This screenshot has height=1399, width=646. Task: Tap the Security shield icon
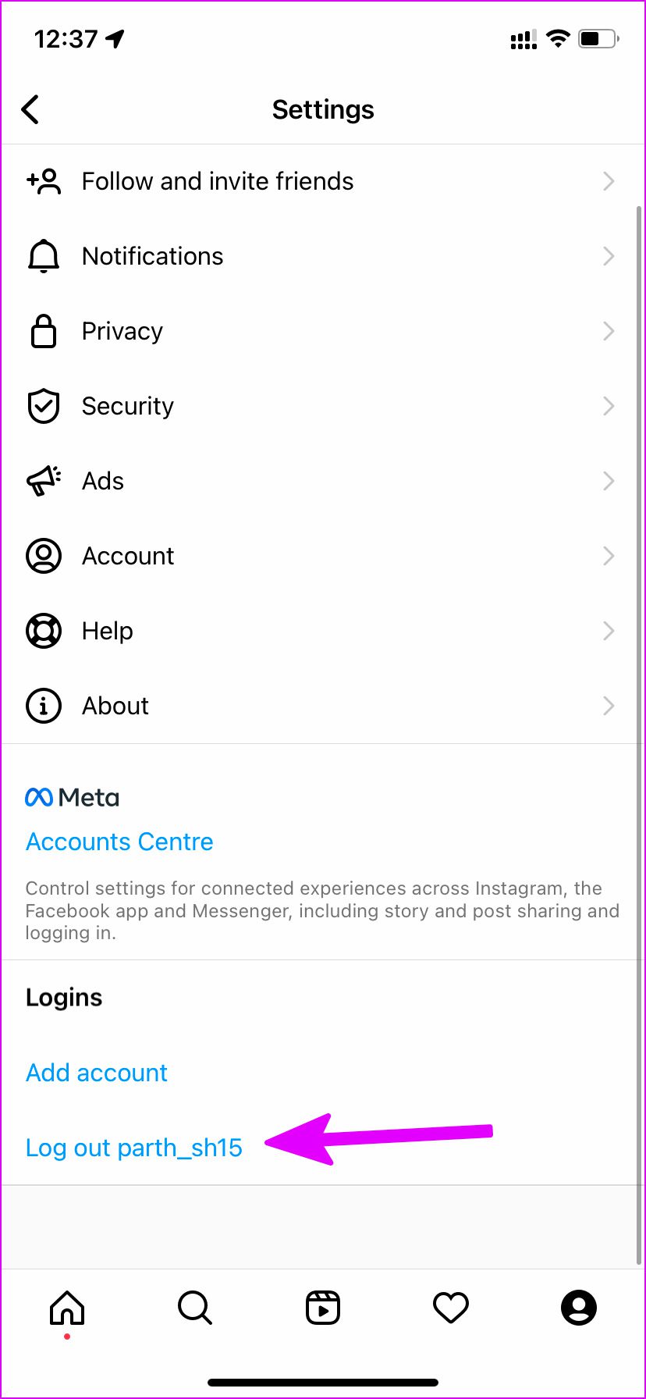coord(44,406)
